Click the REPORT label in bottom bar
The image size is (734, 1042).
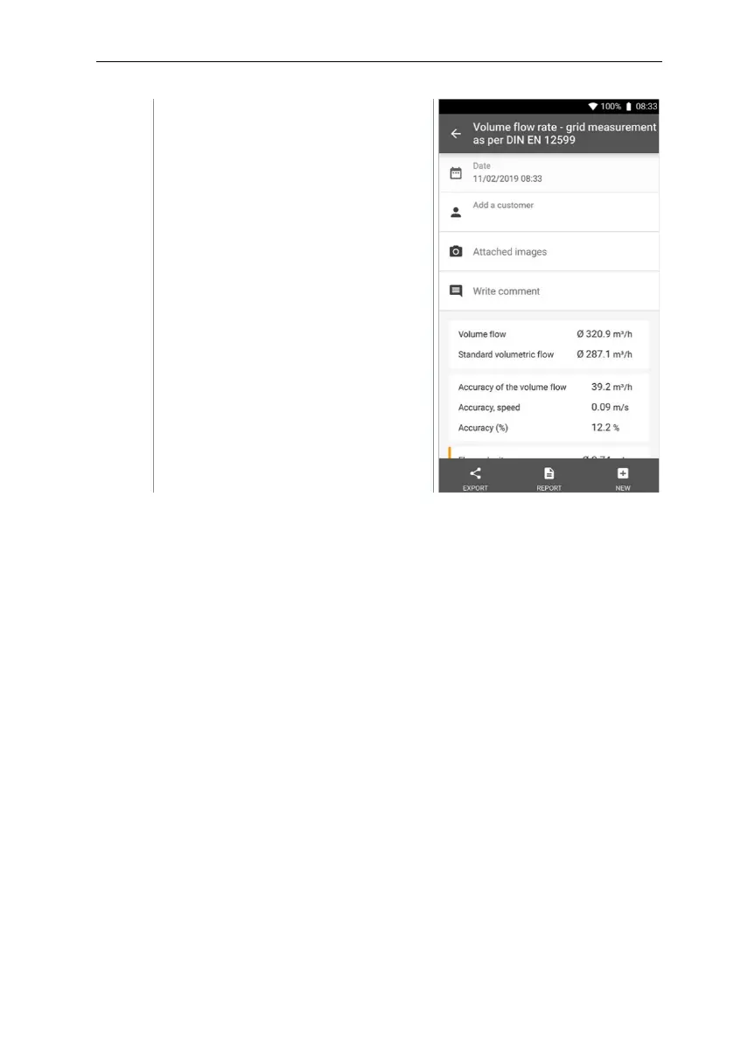pos(549,488)
